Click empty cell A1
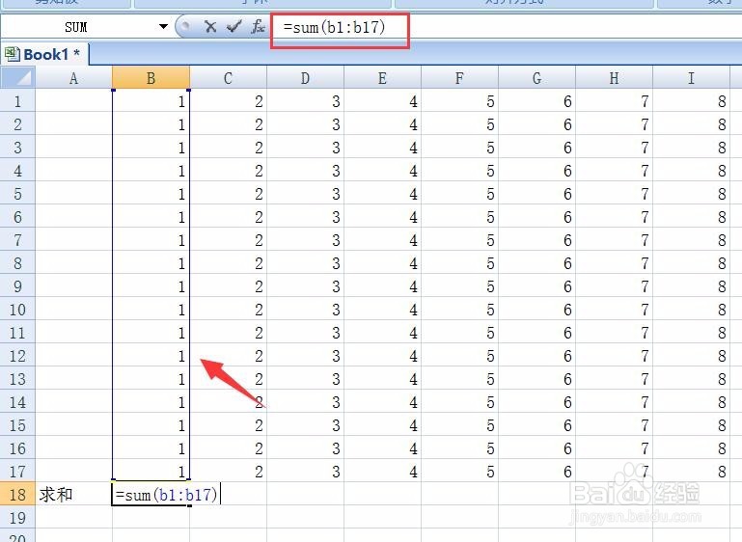This screenshot has width=742, height=542. (74, 100)
